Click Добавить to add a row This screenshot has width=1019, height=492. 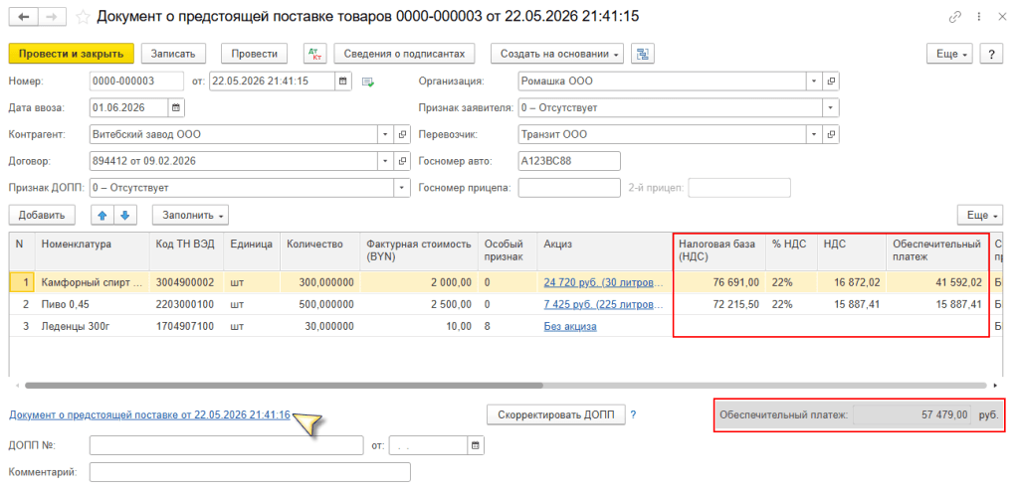[42, 215]
